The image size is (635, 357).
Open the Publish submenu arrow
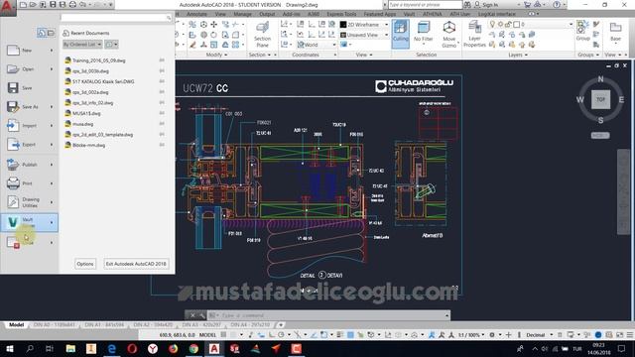click(52, 165)
